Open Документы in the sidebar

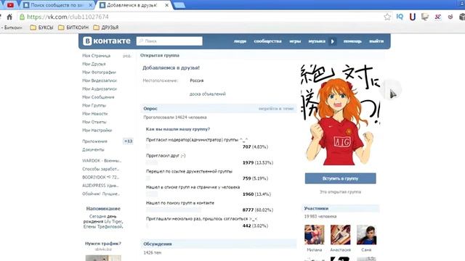click(x=93, y=150)
